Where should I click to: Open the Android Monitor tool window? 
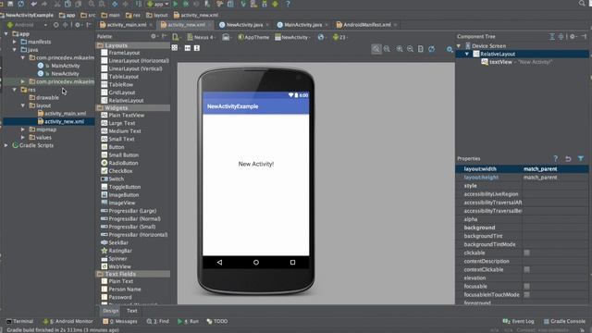click(68, 321)
